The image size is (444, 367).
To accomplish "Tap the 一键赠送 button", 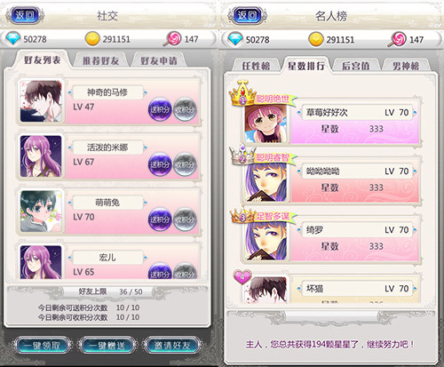I will coord(107,346).
